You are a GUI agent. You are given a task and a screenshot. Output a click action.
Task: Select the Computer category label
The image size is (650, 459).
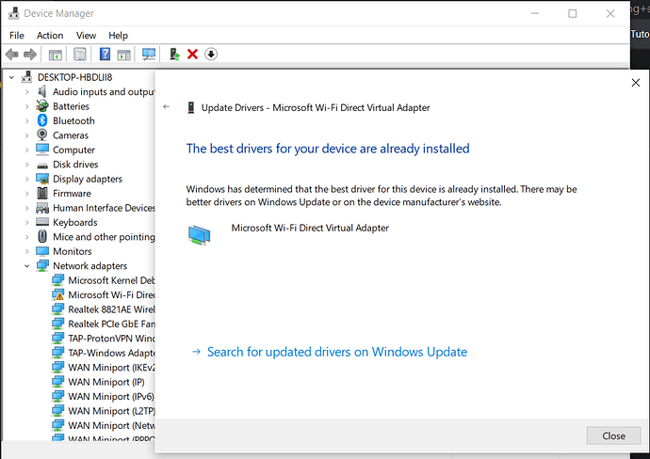click(73, 150)
